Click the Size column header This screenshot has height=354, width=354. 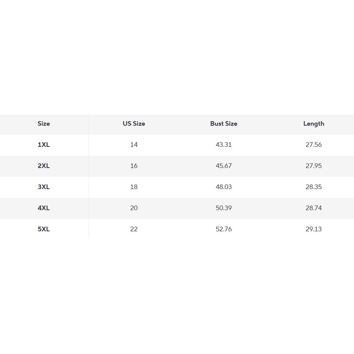coord(44,124)
